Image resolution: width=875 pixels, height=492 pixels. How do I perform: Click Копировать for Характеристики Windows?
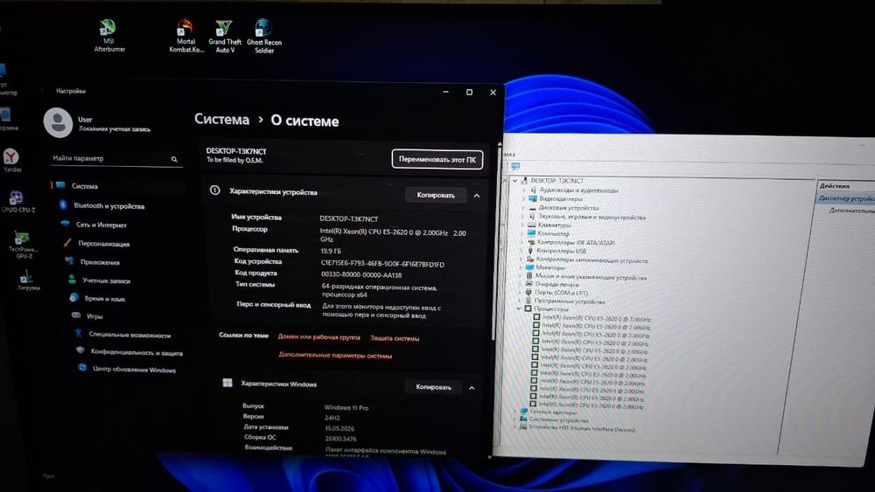(x=433, y=386)
